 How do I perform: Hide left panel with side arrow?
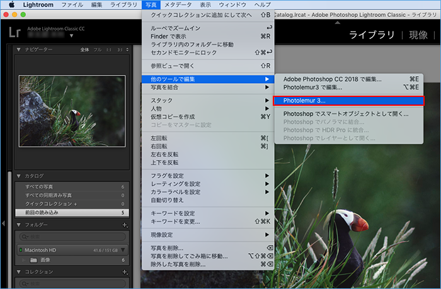[x=3, y=224]
